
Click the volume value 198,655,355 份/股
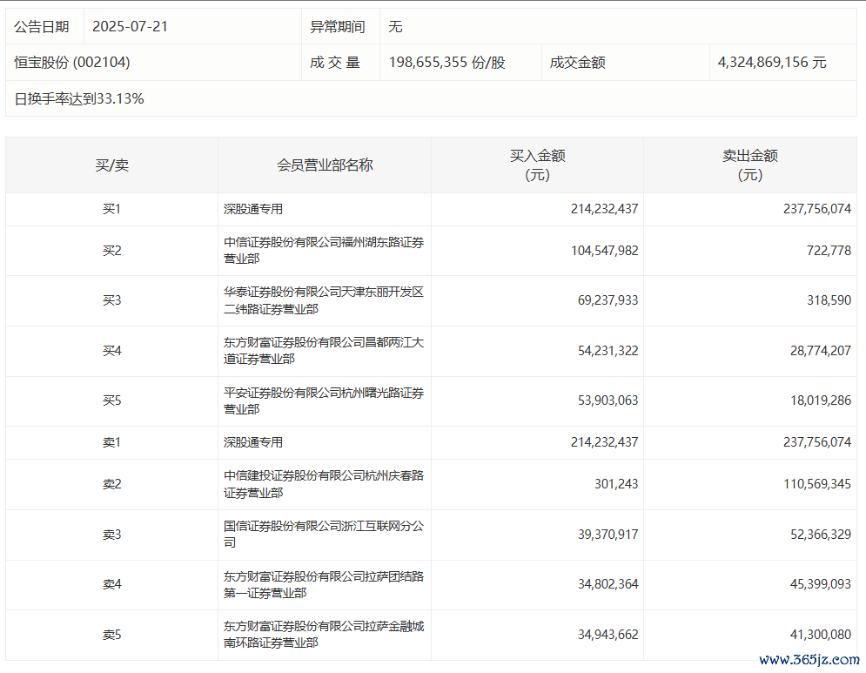click(x=446, y=63)
